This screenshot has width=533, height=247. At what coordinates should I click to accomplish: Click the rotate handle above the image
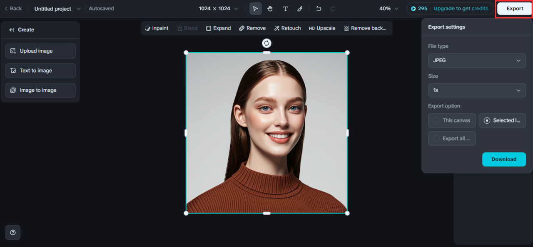[x=266, y=43]
